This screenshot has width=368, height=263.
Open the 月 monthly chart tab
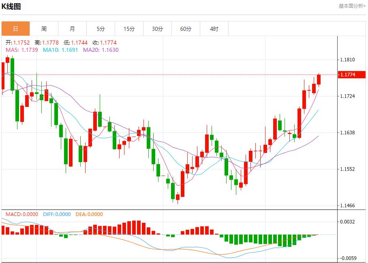click(72, 29)
